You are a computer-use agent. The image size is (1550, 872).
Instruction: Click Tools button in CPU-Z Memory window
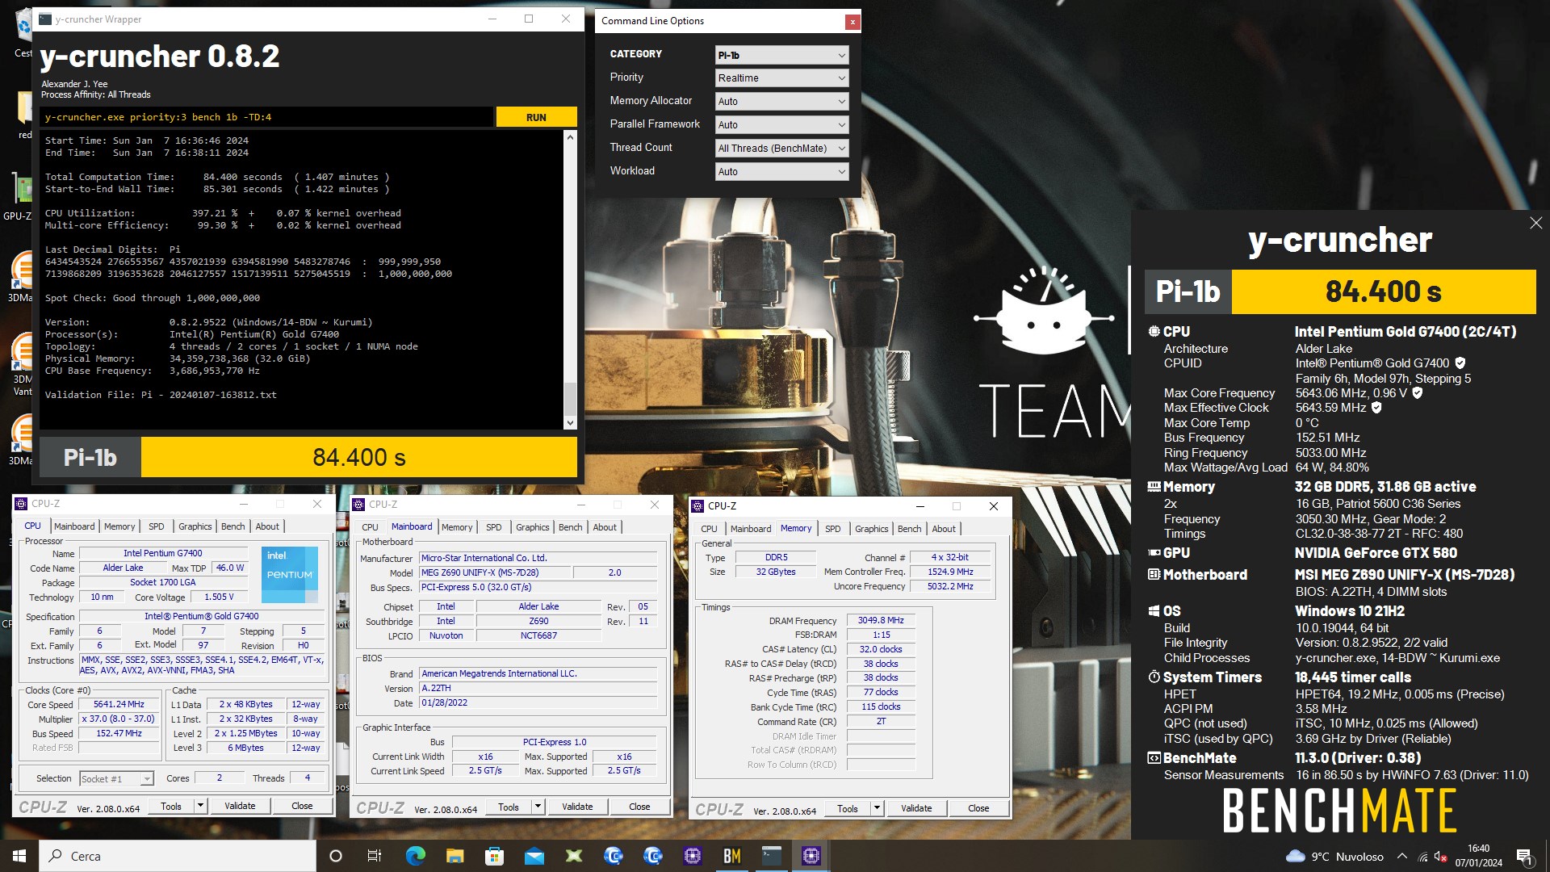(848, 808)
